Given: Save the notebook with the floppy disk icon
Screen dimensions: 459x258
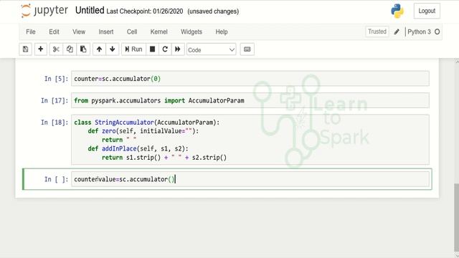Looking at the screenshot, I should tap(26, 49).
